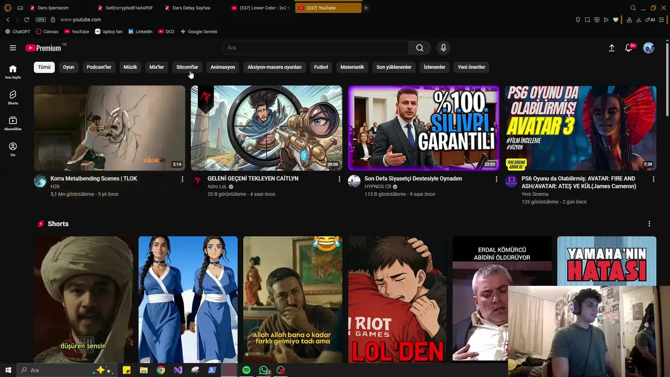Open the YouTube hamburger guide menu
Screen dimensions: 670x377
13,48
